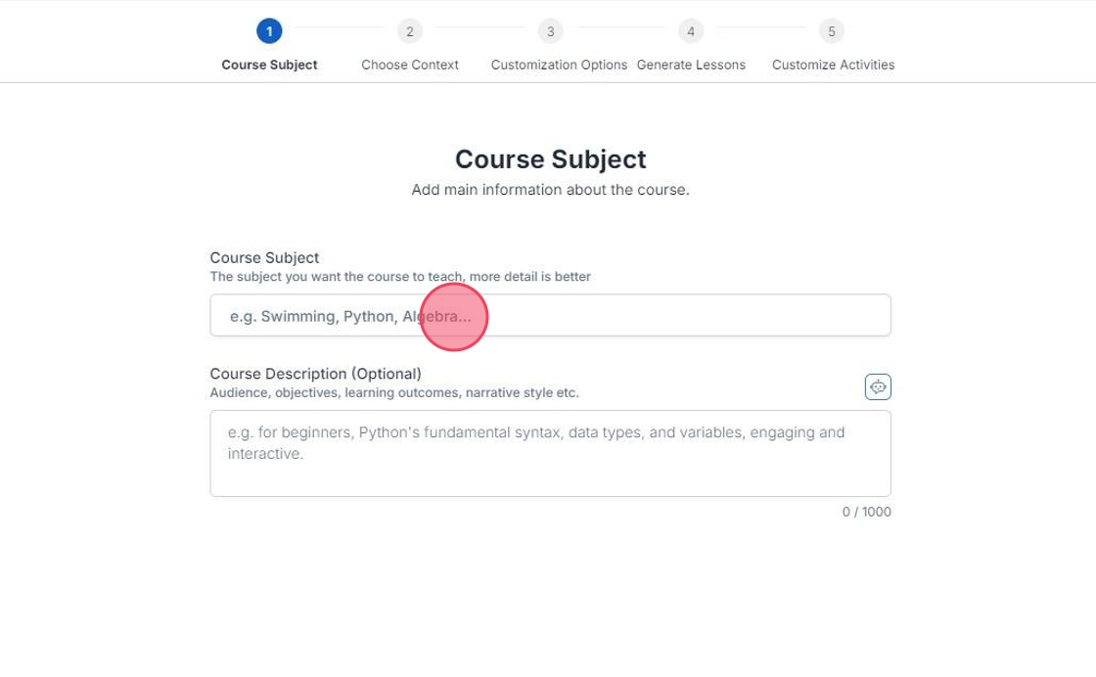
Task: Click the 'more detail is better' hint
Action: [x=529, y=277]
